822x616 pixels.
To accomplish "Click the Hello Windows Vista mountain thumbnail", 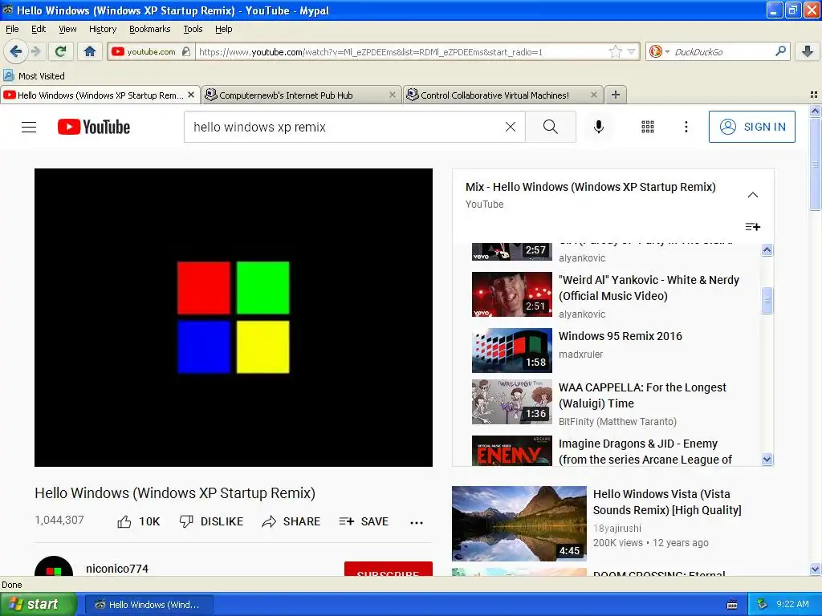I will [519, 524].
